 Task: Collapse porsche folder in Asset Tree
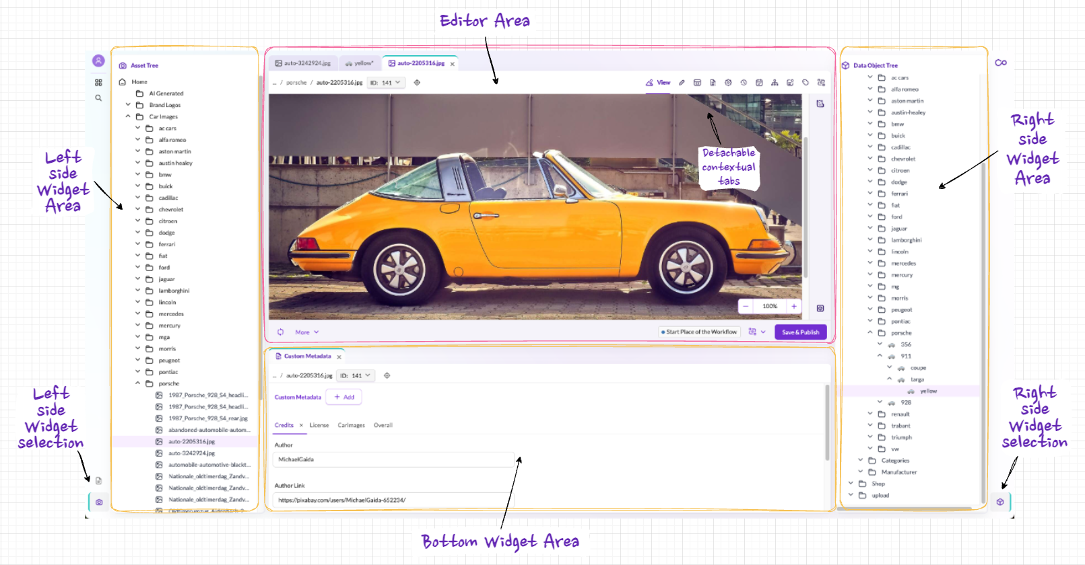(x=138, y=383)
